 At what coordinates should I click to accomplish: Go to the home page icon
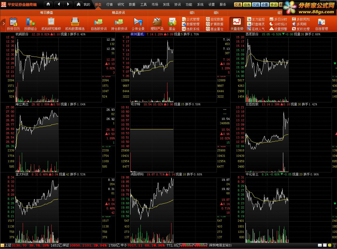coord(48,4)
